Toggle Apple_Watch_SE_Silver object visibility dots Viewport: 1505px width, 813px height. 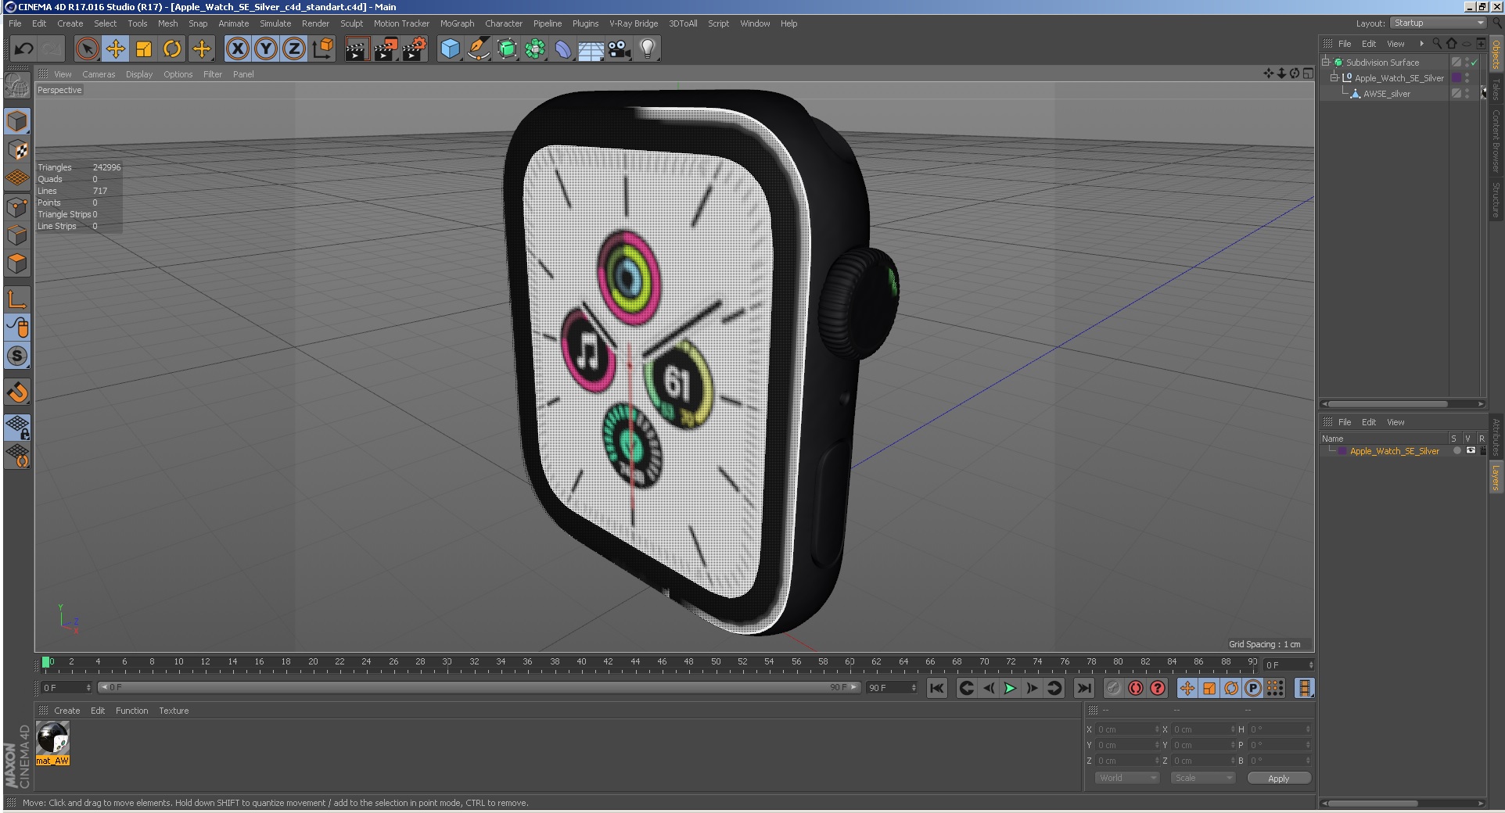pos(1467,78)
